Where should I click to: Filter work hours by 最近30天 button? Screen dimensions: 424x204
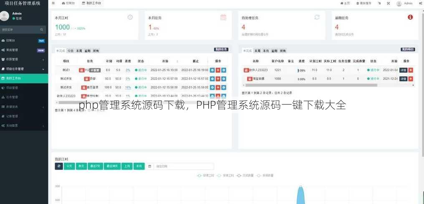[112, 166]
